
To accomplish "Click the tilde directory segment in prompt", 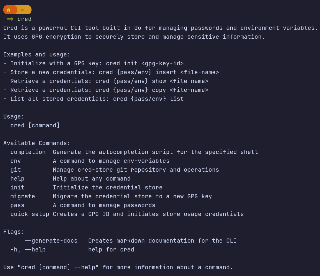I will point(23,10).
